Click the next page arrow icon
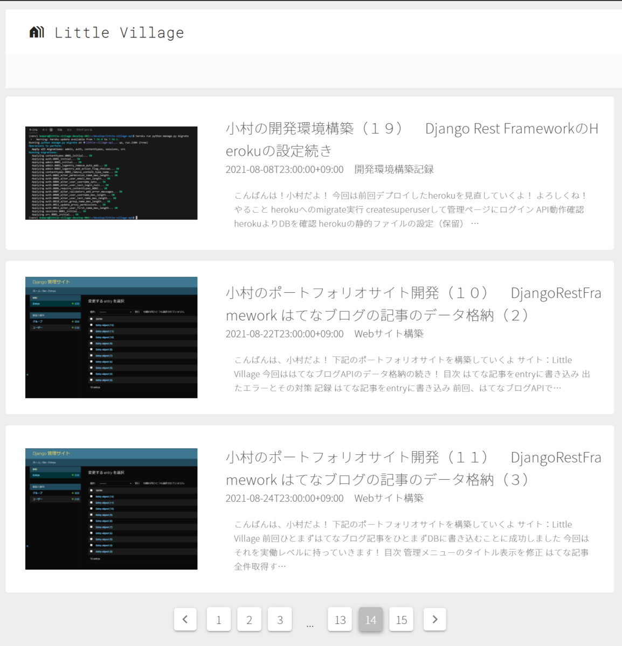The width and height of the screenshot is (622, 646). [434, 619]
